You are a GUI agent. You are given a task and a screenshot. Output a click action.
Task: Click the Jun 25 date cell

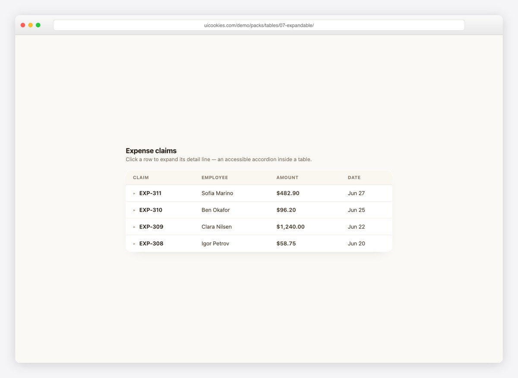coord(356,210)
